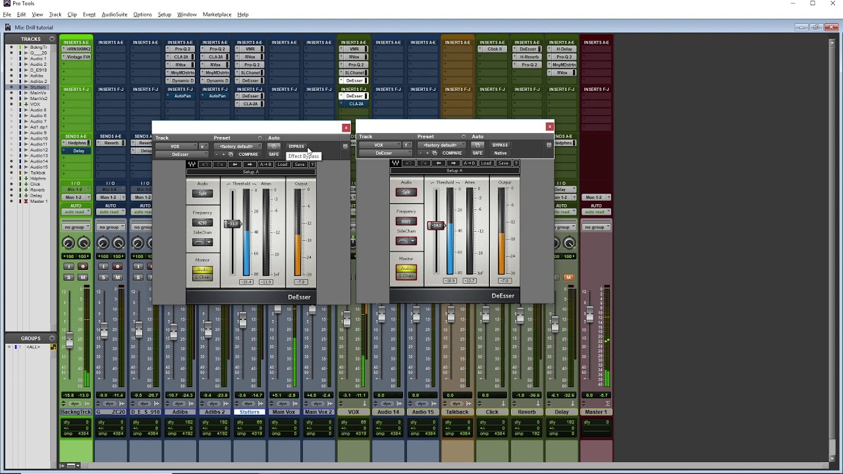Close the left DeEsser plugin window
This screenshot has height=474, width=843.
346,128
